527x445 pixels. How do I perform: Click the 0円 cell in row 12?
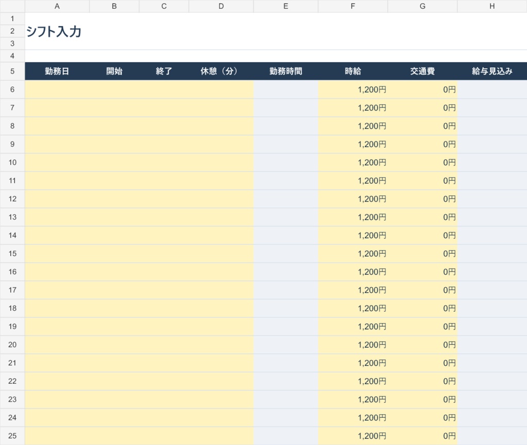point(423,199)
